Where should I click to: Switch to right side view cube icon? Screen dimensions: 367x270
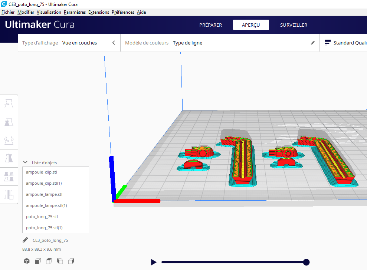[71, 261]
